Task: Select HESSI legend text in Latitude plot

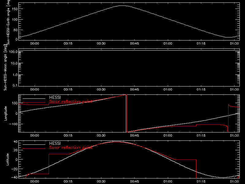Action: [x=55, y=143]
